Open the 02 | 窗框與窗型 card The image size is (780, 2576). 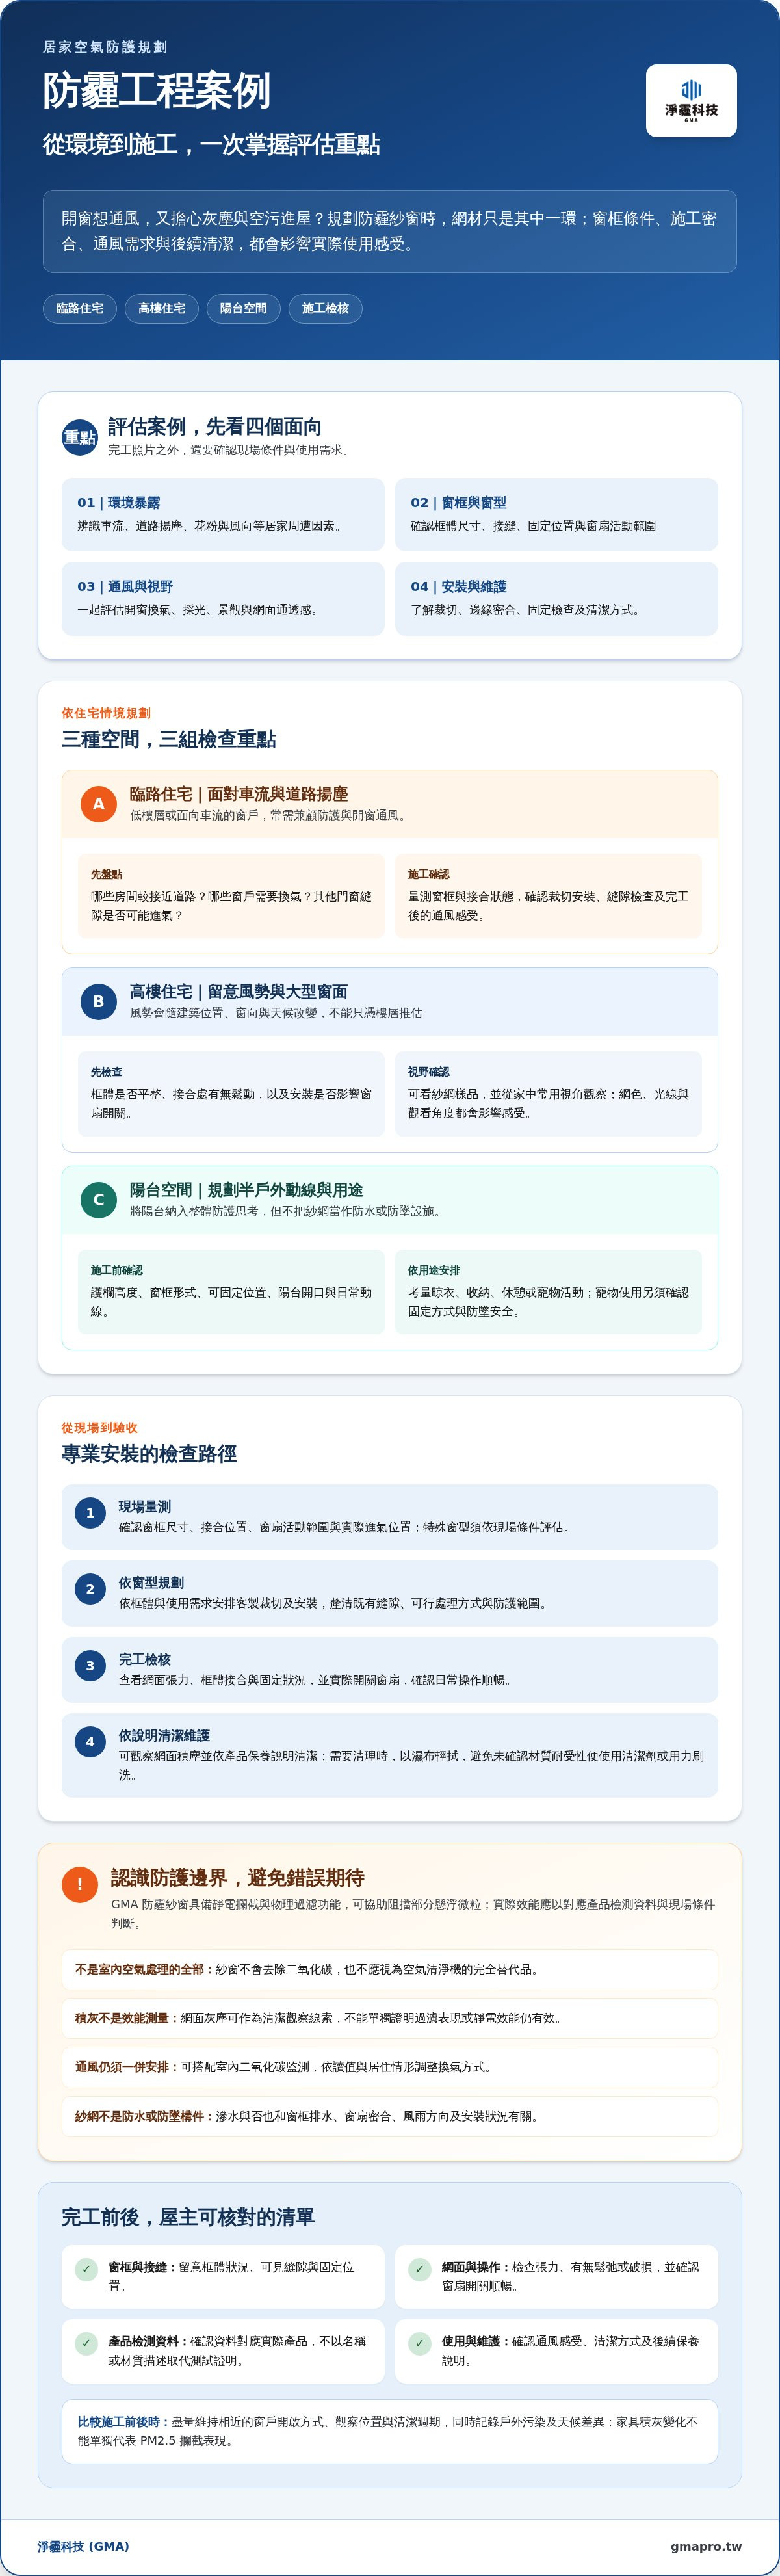(x=556, y=514)
